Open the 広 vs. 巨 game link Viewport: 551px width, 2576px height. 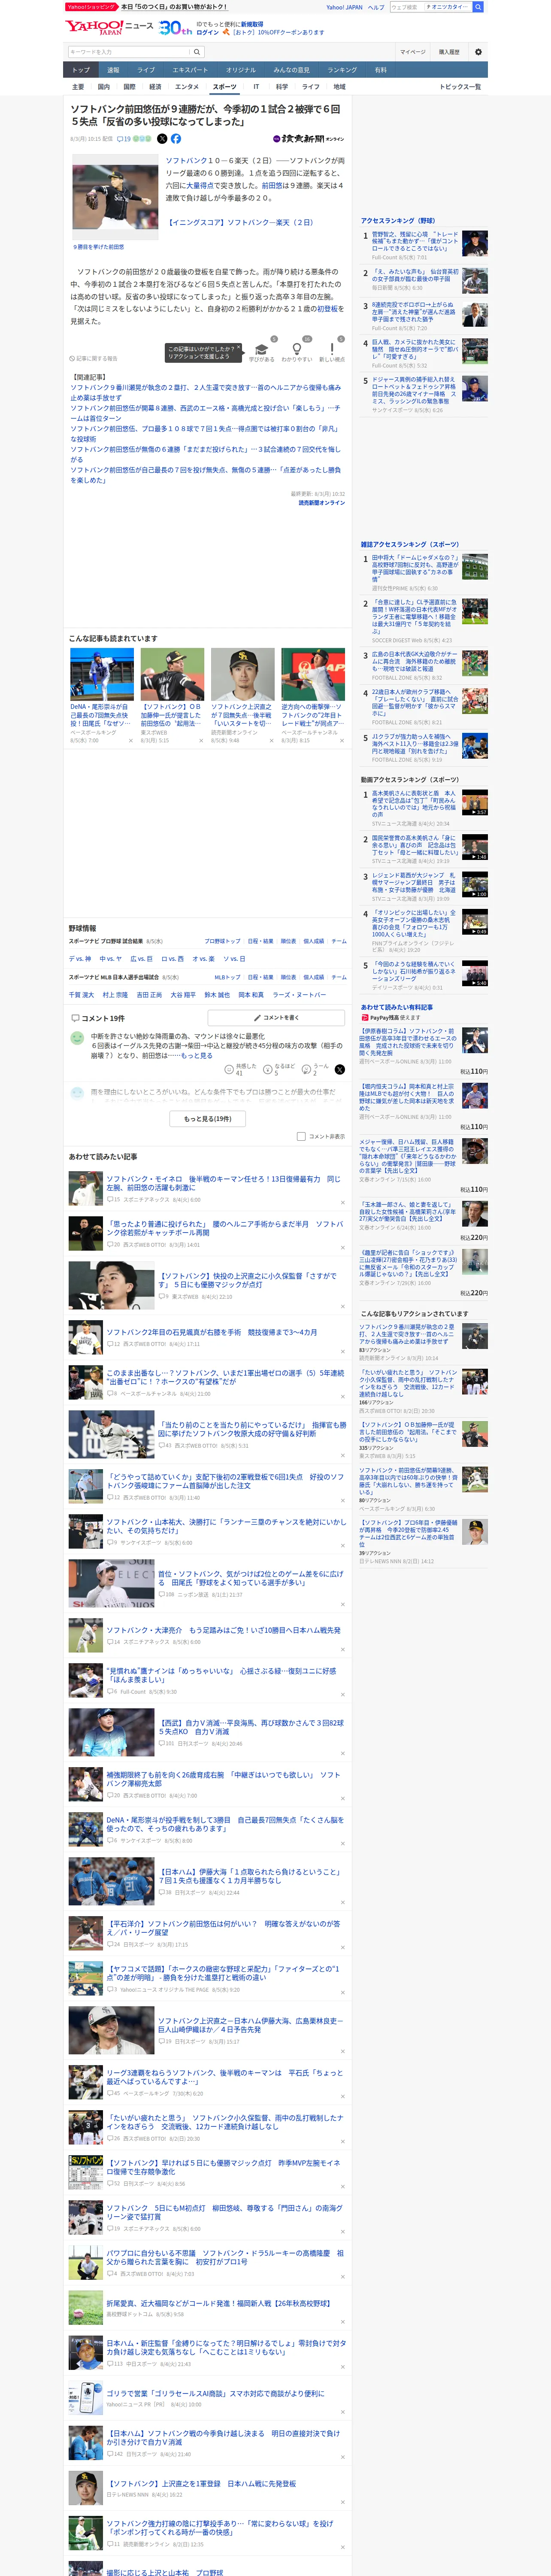pos(141,959)
